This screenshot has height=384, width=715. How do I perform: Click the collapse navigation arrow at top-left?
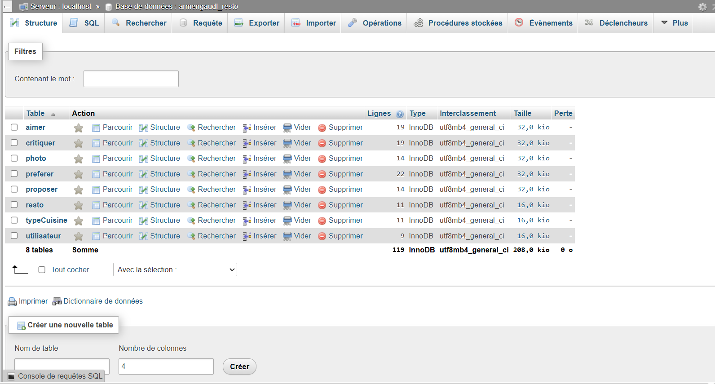(7, 7)
